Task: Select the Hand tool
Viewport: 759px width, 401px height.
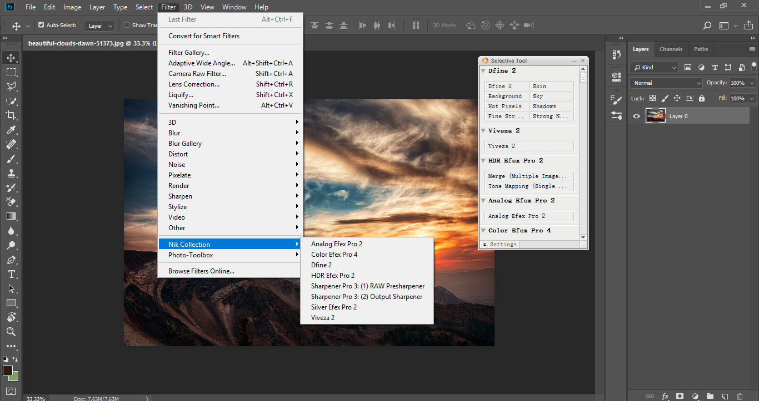Action: [x=11, y=317]
